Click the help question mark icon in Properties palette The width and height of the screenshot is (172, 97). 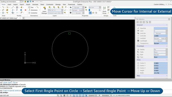pyautogui.click(x=150, y=22)
